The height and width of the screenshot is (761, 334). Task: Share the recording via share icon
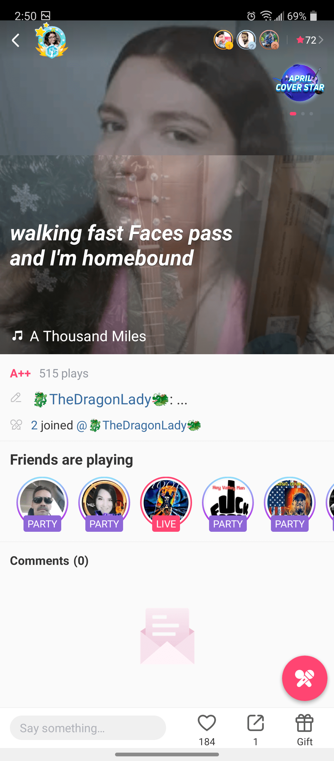(255, 723)
